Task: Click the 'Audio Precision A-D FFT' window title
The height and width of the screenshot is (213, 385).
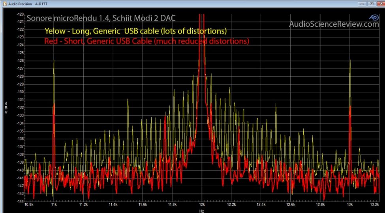Action: pyautogui.click(x=28, y=4)
